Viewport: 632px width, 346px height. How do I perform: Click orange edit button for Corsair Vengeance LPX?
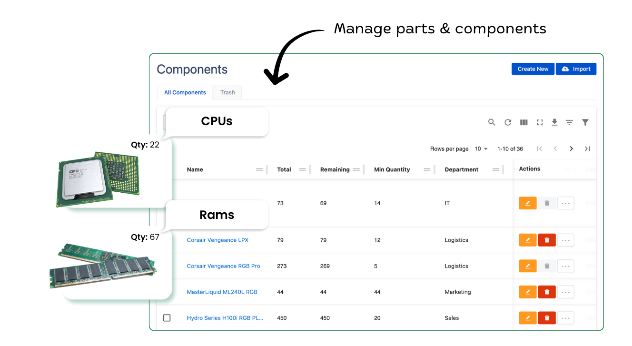[x=528, y=240]
